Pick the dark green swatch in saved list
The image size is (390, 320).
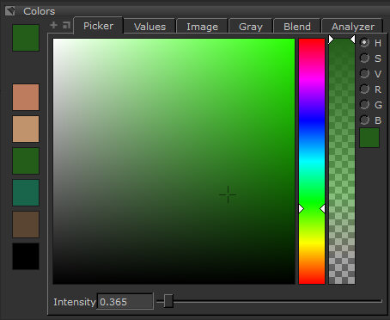click(x=26, y=161)
